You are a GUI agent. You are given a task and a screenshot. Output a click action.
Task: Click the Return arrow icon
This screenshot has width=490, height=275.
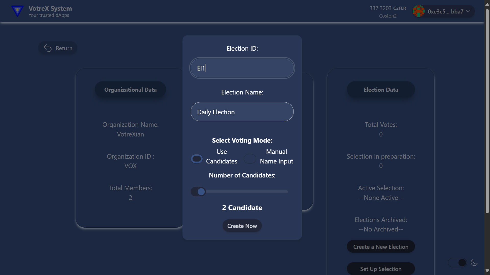48,48
